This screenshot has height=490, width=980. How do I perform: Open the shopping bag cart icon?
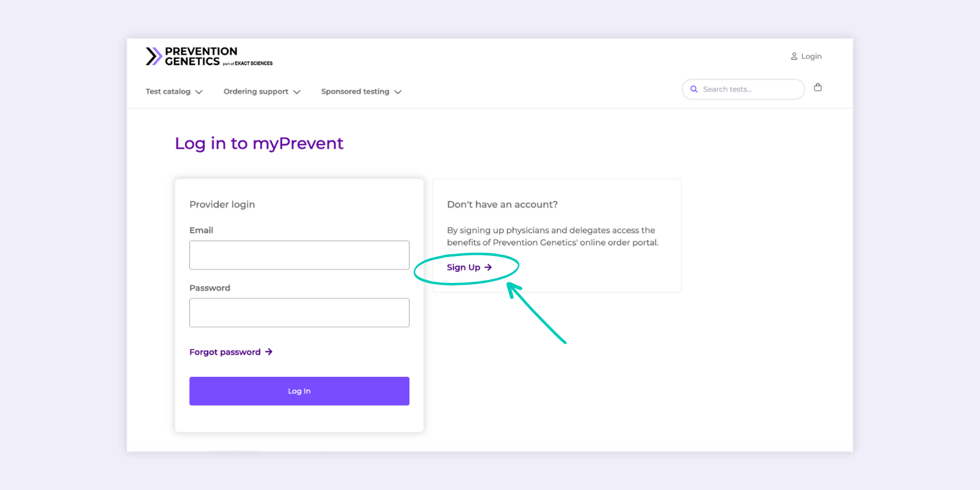[818, 88]
